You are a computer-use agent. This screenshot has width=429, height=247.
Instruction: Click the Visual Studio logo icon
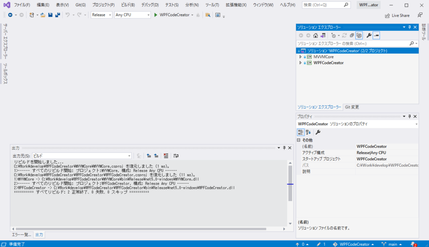pyautogui.click(x=7, y=5)
